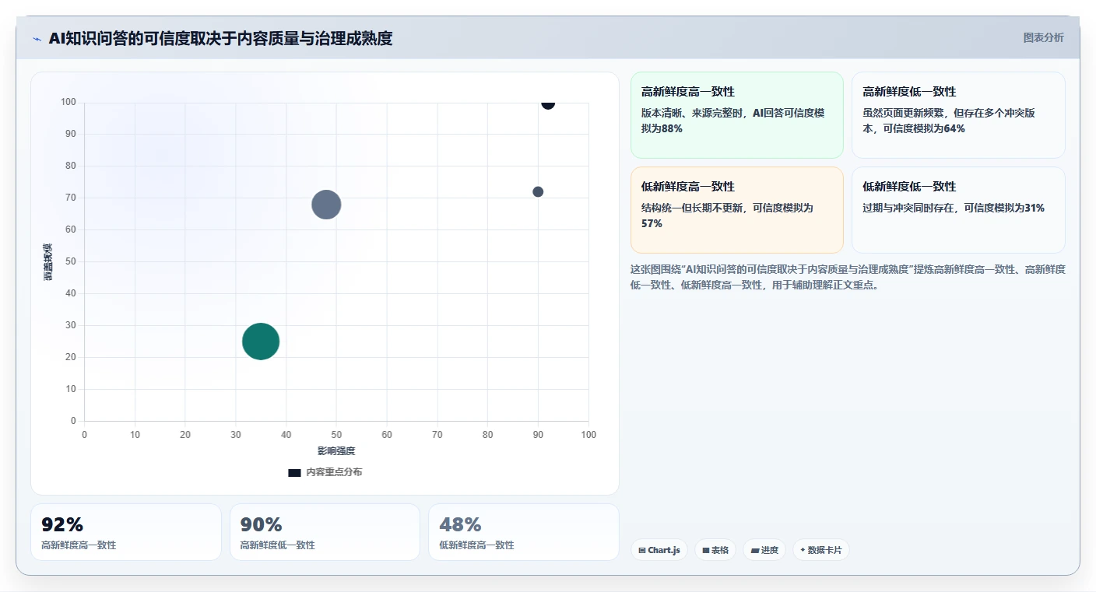Click the 48% stat card
The image size is (1096, 592).
pos(524,532)
